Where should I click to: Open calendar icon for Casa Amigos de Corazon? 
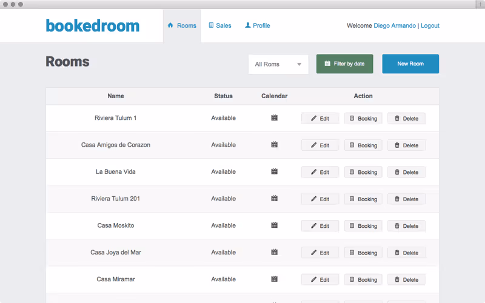coord(275,145)
